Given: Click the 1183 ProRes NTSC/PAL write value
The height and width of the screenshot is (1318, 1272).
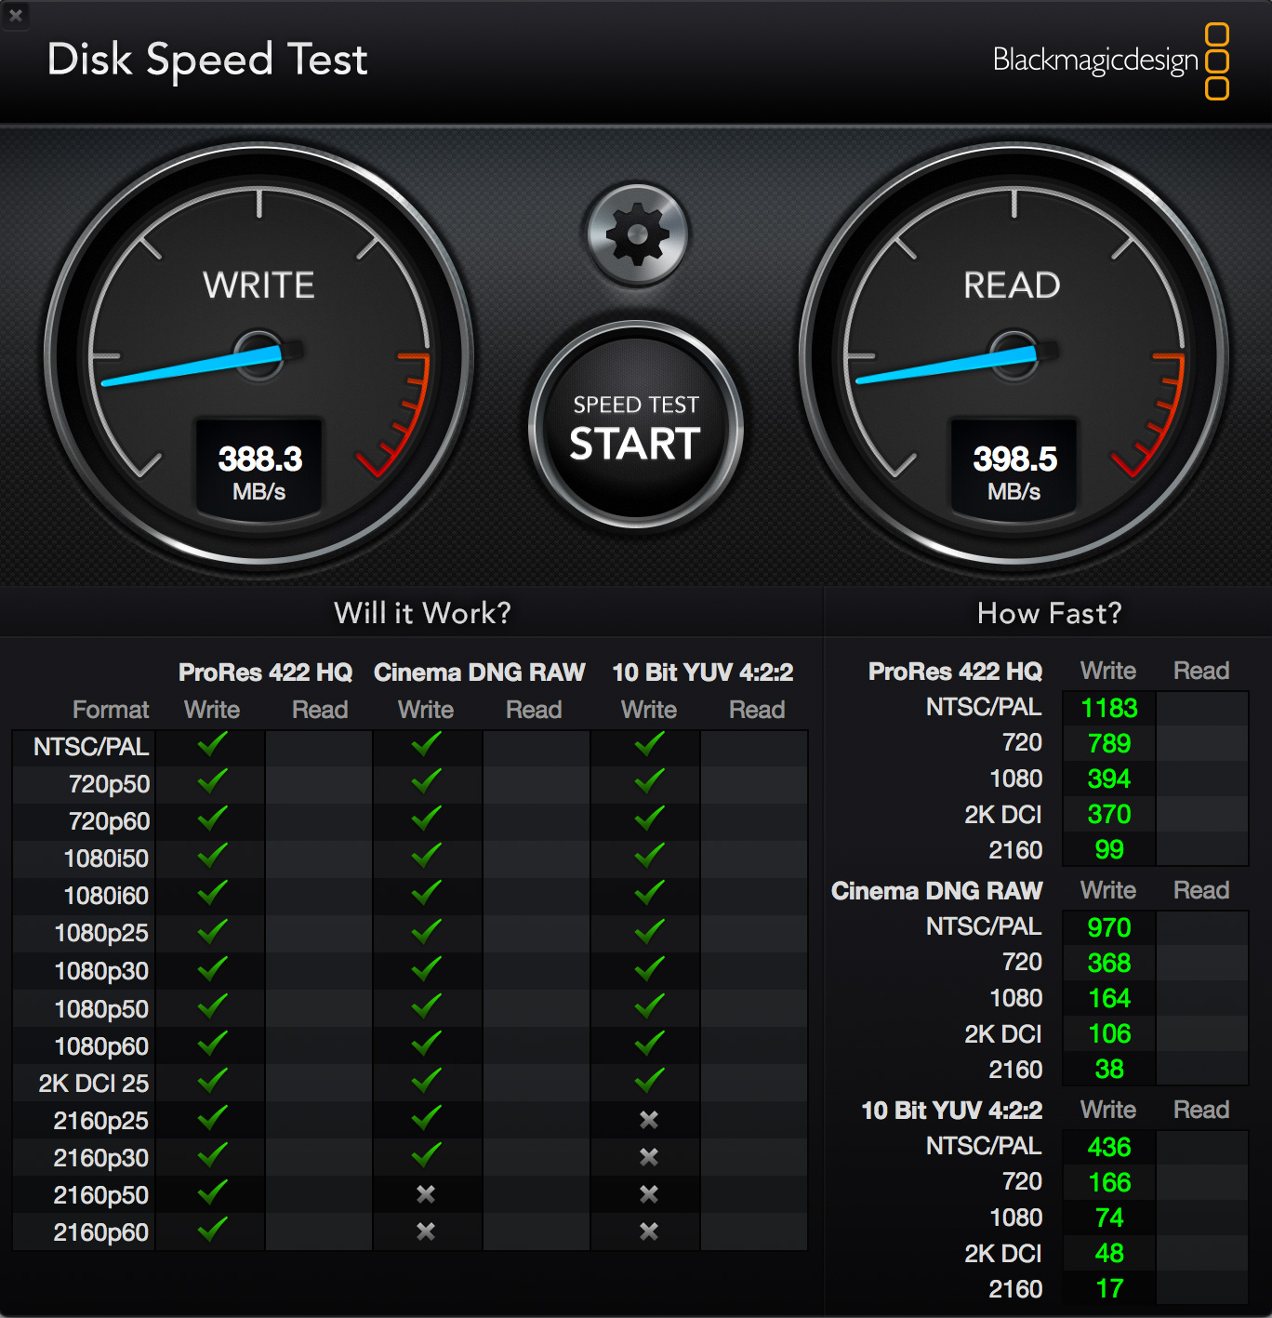Looking at the screenshot, I should pyautogui.click(x=1109, y=709).
